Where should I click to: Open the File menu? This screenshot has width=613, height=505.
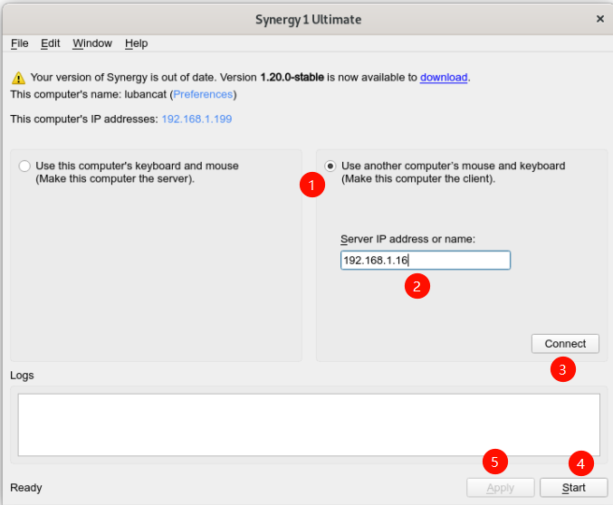click(20, 43)
